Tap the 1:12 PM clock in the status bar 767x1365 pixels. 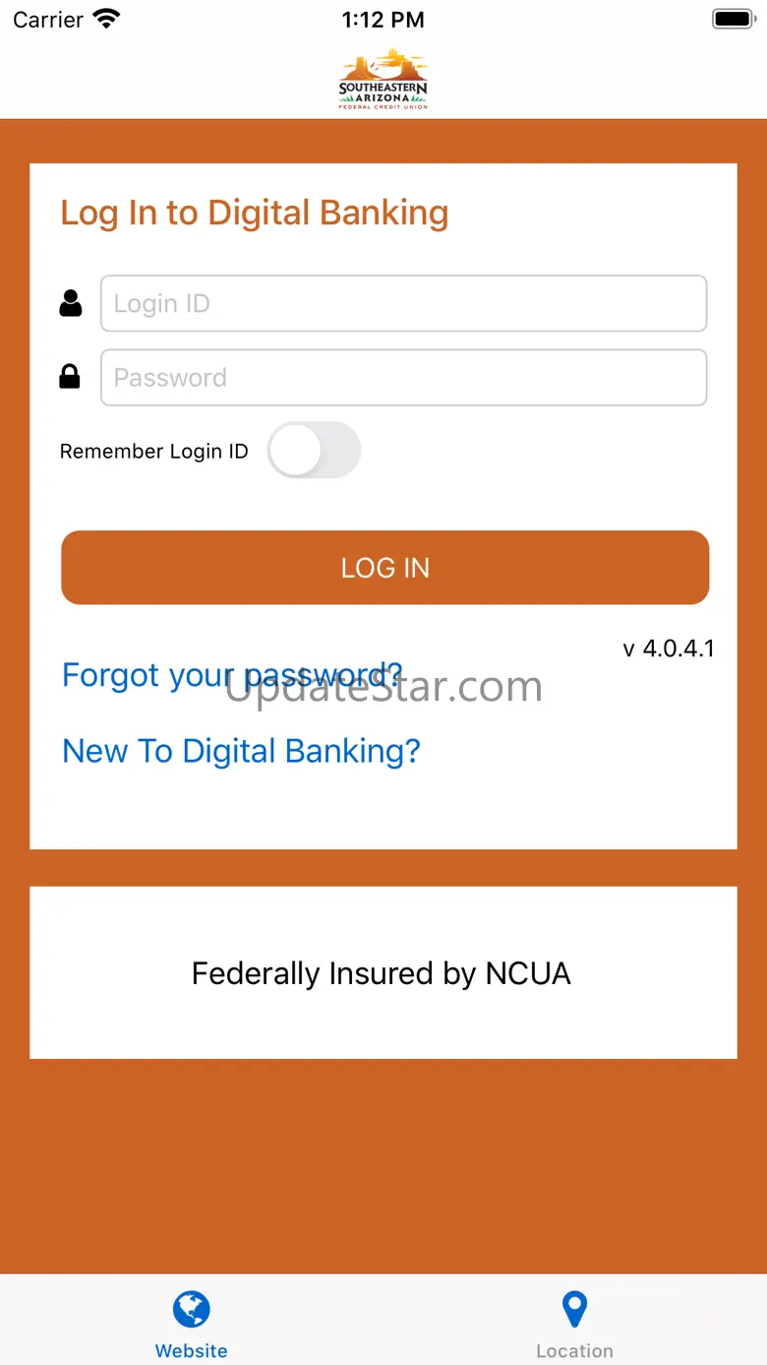383,20
